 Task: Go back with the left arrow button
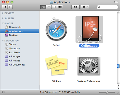click(x=5, y=7)
